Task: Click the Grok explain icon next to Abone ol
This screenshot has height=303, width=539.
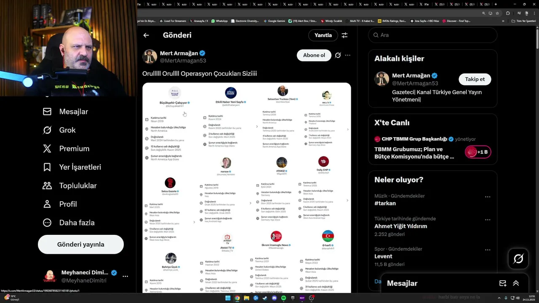Action: point(338,55)
